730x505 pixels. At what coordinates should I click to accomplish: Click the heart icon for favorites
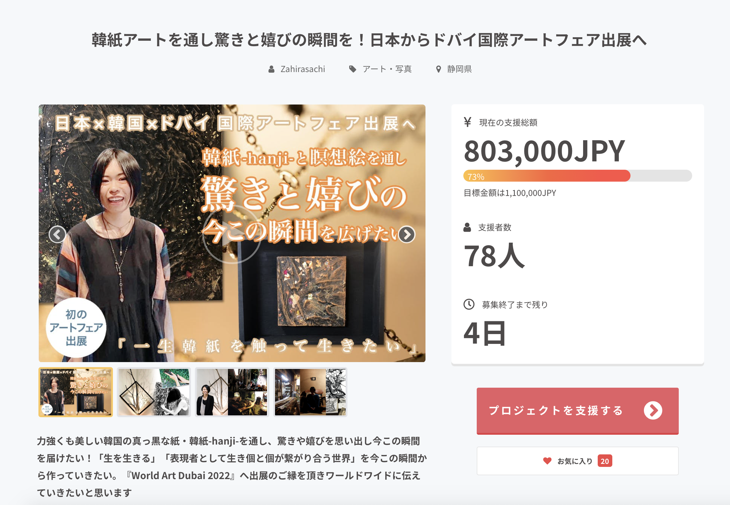(547, 461)
